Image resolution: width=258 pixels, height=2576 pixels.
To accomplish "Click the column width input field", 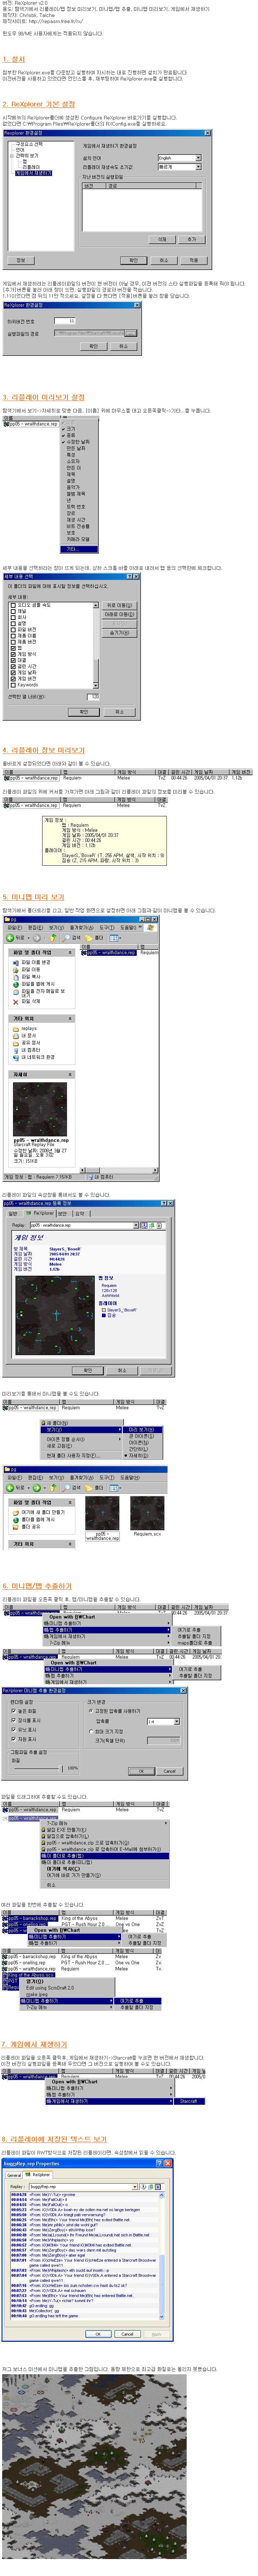I will click(x=93, y=696).
